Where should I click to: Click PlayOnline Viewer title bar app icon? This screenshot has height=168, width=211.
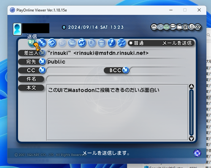point(12,10)
